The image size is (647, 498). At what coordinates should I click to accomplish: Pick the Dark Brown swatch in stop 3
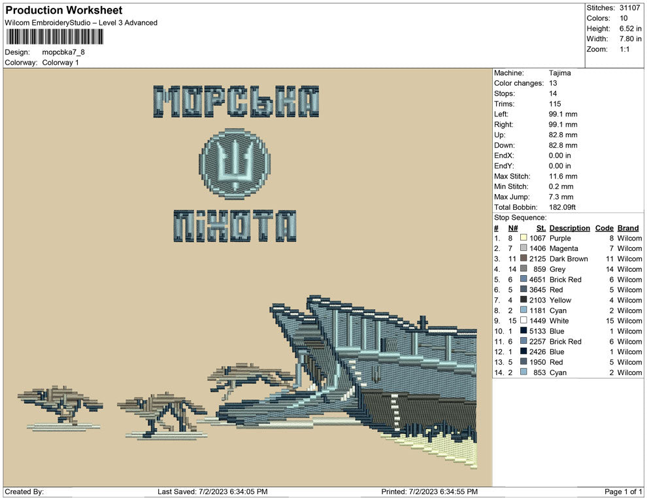point(523,259)
